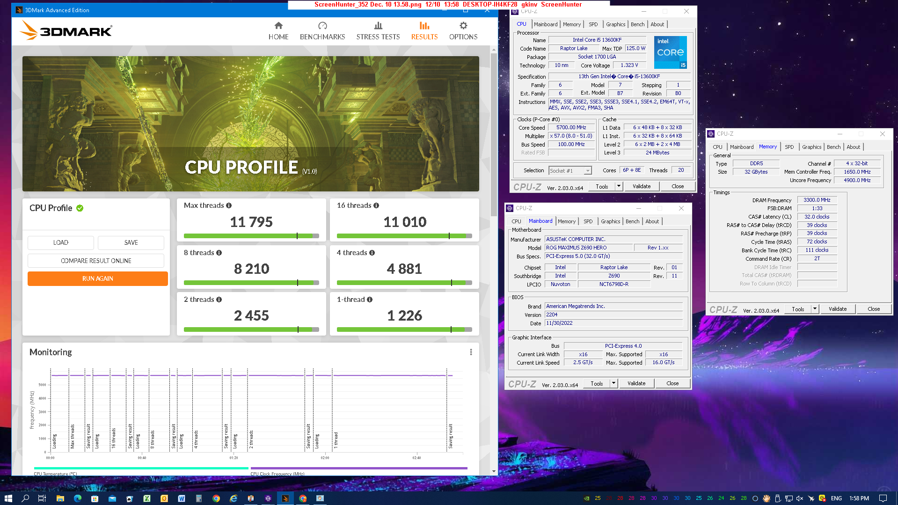Screen dimensions: 898x505
Task: Open Windows Start menu
Action: point(8,498)
